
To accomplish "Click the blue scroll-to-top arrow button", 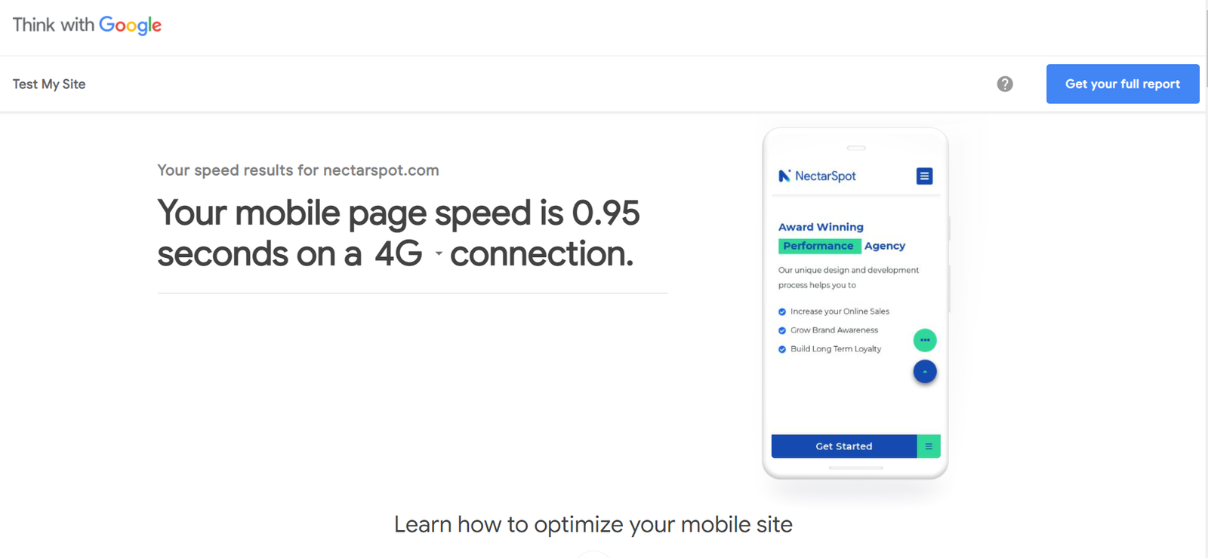I will (x=925, y=372).
